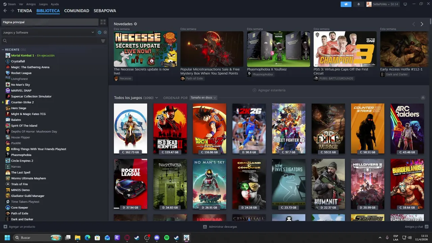
Task: Show previous Novedades items with left arrow
Action: (x=413, y=24)
